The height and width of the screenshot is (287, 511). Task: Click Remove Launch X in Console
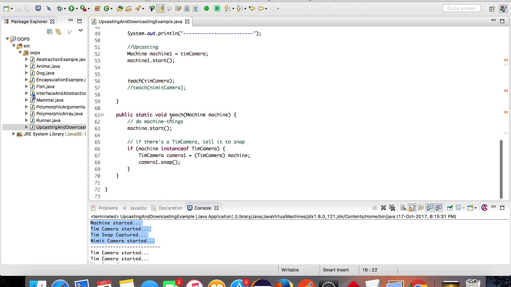pyautogui.click(x=383, y=208)
